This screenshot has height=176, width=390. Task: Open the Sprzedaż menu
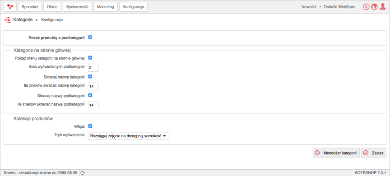pos(30,7)
